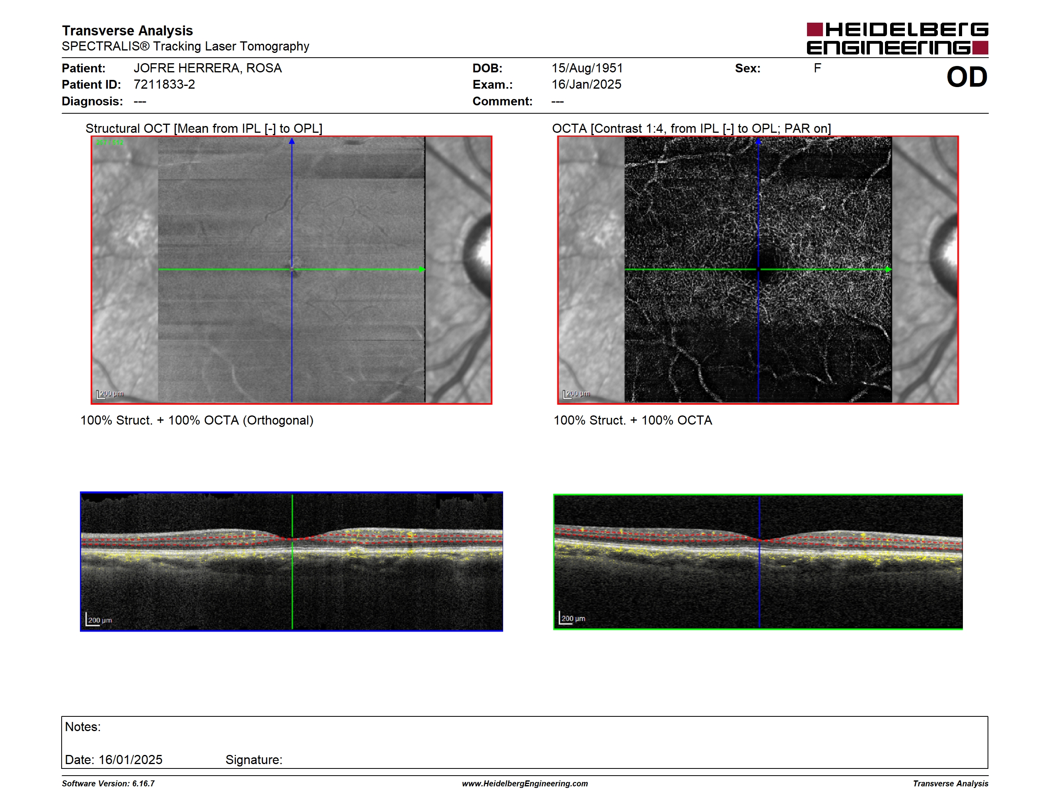
Task: Click the Structural OCT Mean from IPL caption
Action: coord(204,128)
